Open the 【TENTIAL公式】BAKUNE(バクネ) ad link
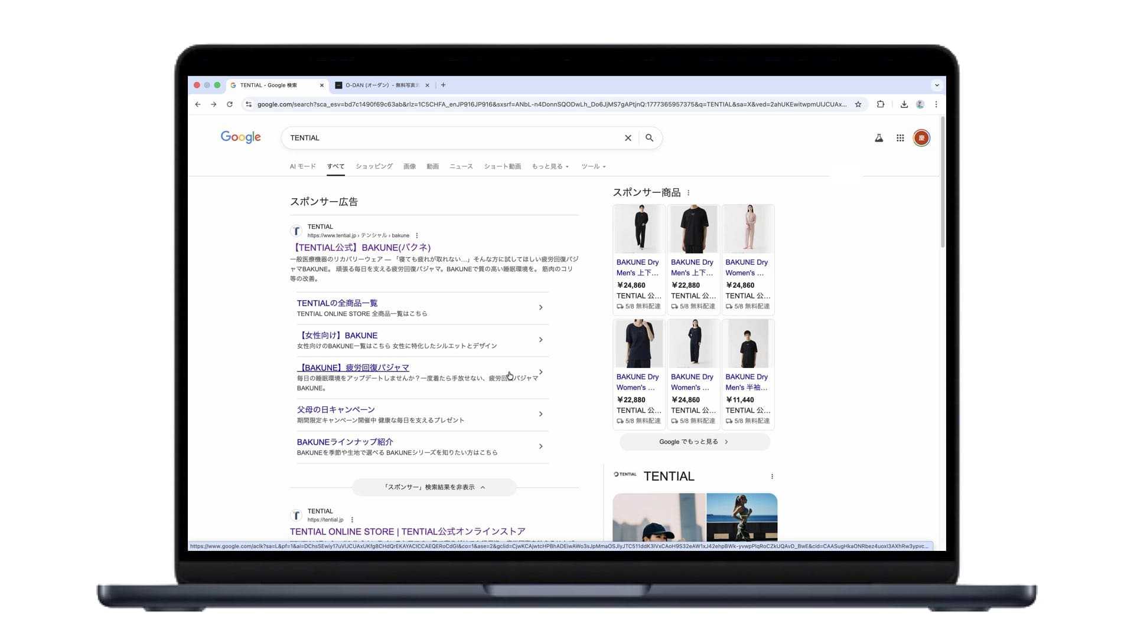Screen dimensions: 1134x637 pyautogui.click(x=362, y=248)
